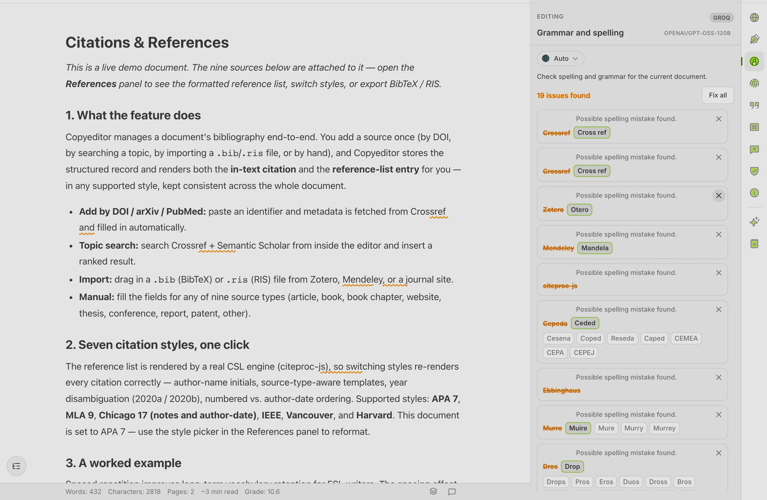Dismiss the Cepeda spelling issue
The height and width of the screenshot is (500, 767).
click(718, 310)
